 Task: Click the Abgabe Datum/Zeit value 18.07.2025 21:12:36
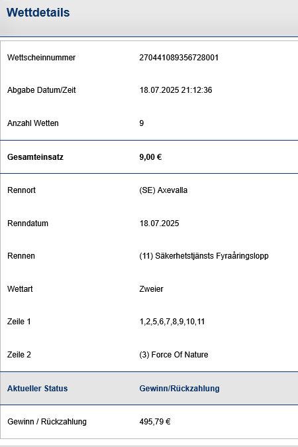pos(175,90)
